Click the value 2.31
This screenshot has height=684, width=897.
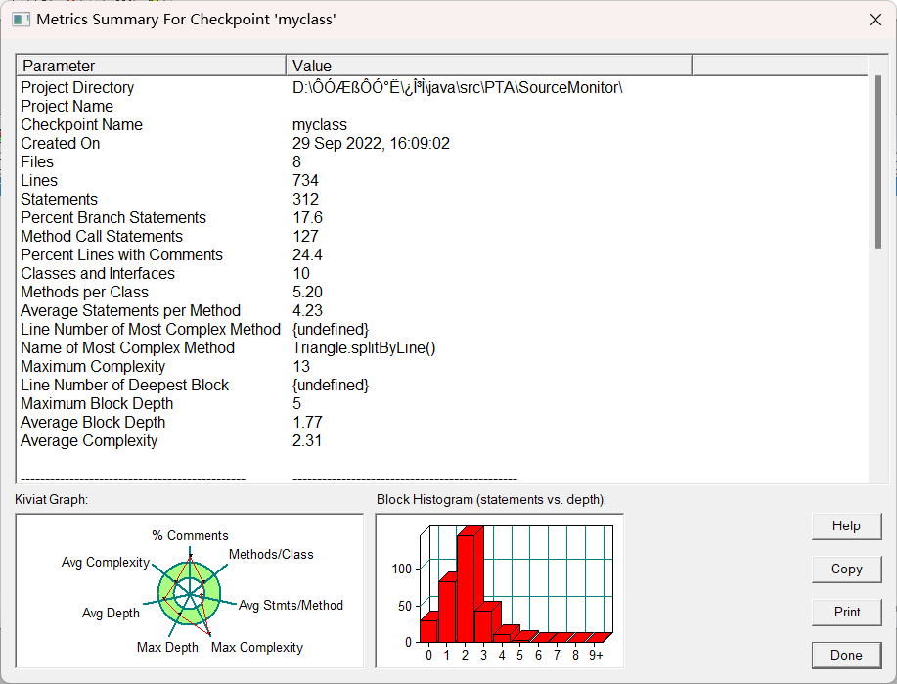pyautogui.click(x=307, y=440)
